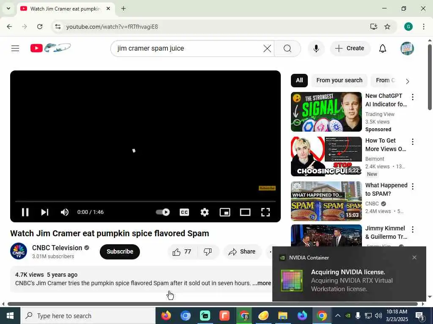Click the vertical page scrollbar thumb
Image resolution: width=433 pixels, height=324 pixels.
pos(430,77)
